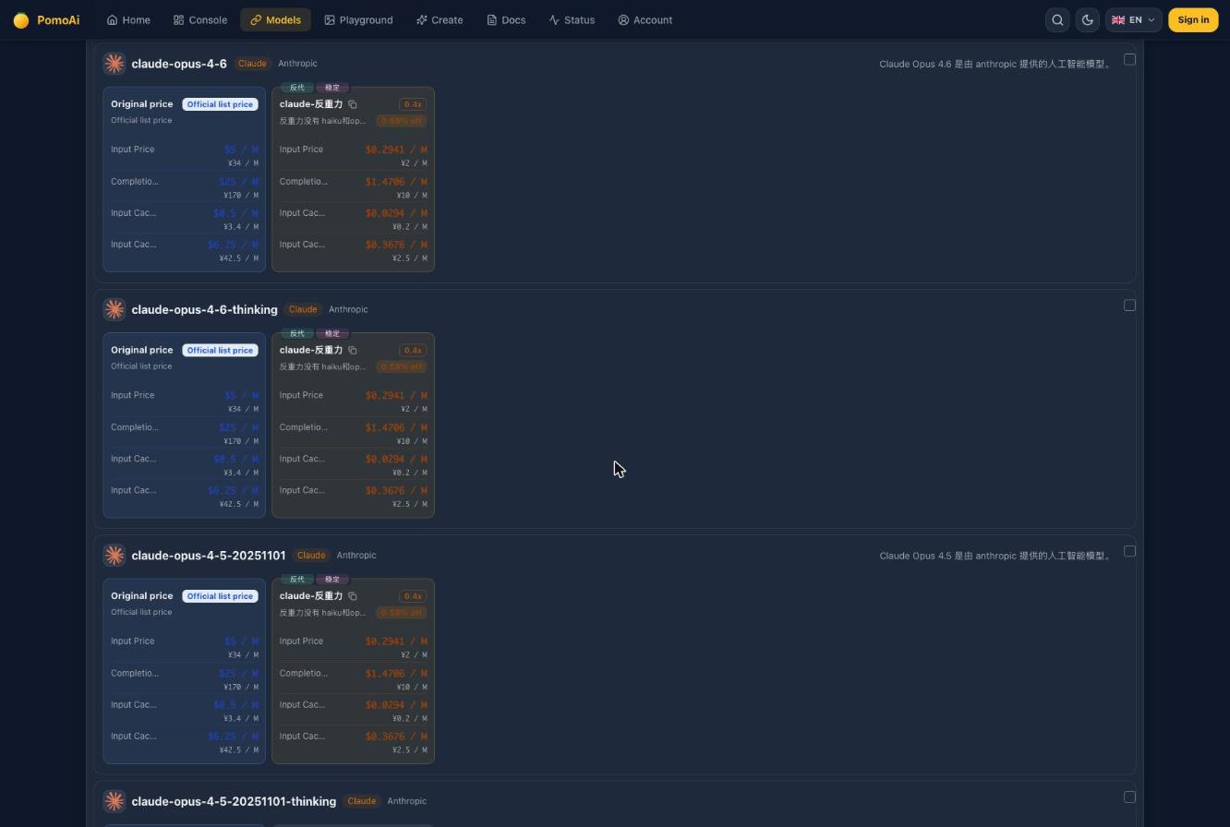Click the PomoAi logo icon
The image size is (1230, 827).
pyautogui.click(x=21, y=20)
